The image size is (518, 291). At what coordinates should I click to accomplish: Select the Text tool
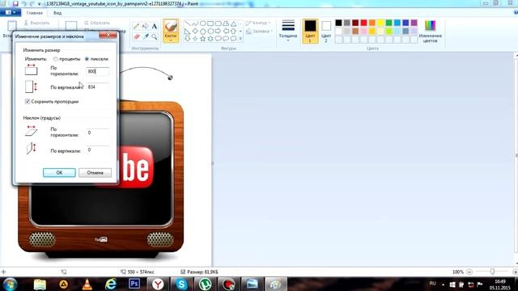tap(155, 26)
